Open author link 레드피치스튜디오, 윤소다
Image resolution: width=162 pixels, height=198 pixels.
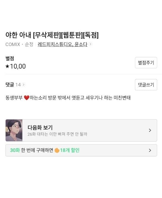(x=62, y=44)
